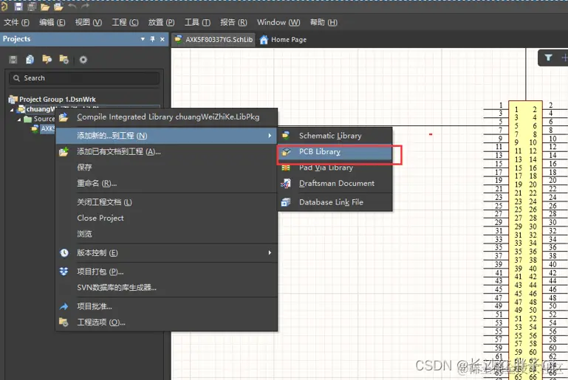The width and height of the screenshot is (568, 380).
Task: Click the Database Link File item icon
Action: tap(286, 202)
